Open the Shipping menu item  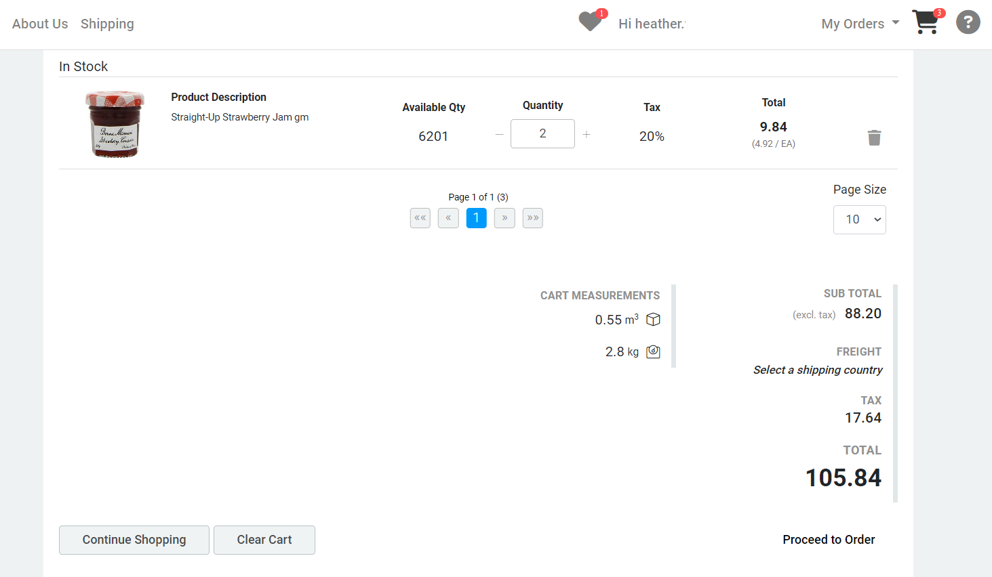pyautogui.click(x=107, y=23)
